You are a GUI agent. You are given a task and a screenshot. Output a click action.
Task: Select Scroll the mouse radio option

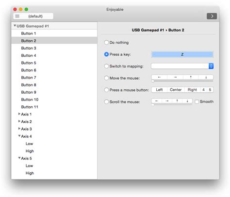[106, 102]
